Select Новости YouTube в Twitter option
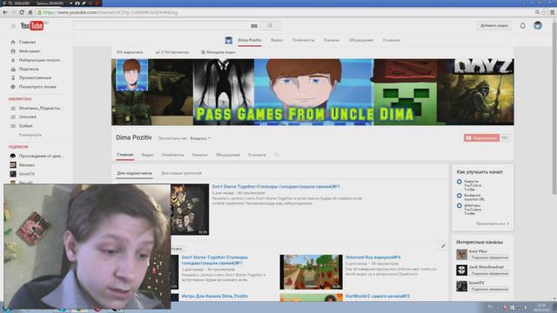 point(459,182)
